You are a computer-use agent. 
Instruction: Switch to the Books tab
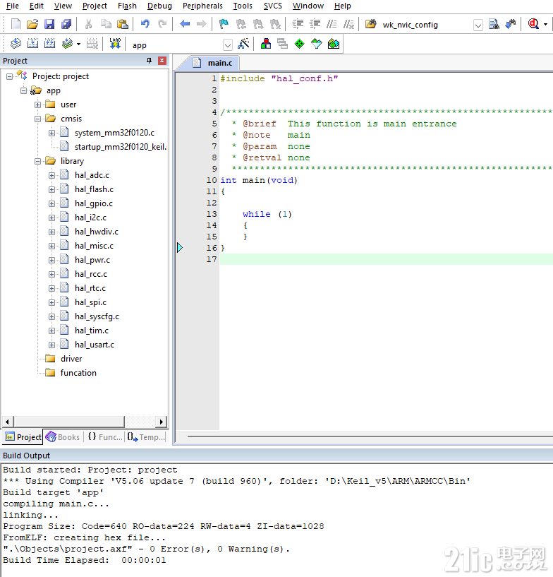pos(63,436)
